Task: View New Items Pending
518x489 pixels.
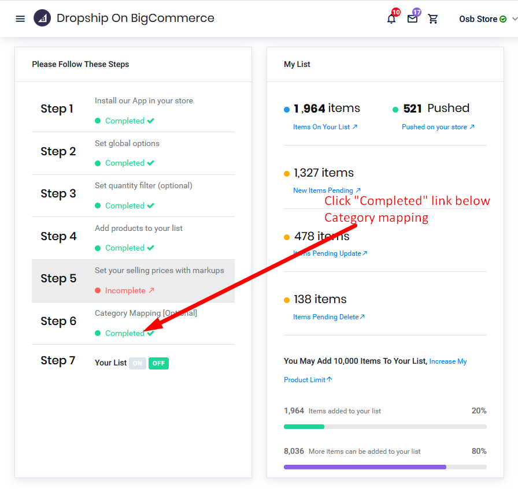Action: click(327, 191)
